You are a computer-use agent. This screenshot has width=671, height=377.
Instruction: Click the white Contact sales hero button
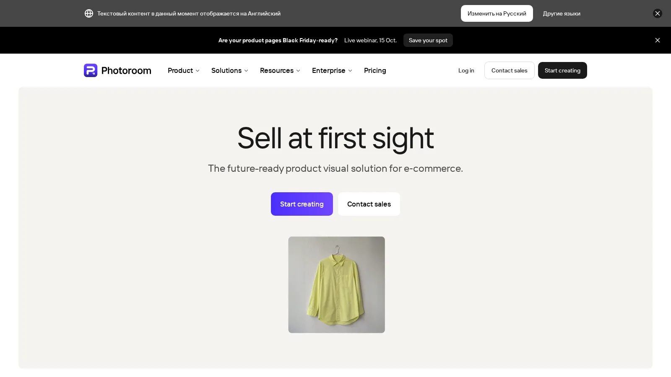tap(369, 204)
